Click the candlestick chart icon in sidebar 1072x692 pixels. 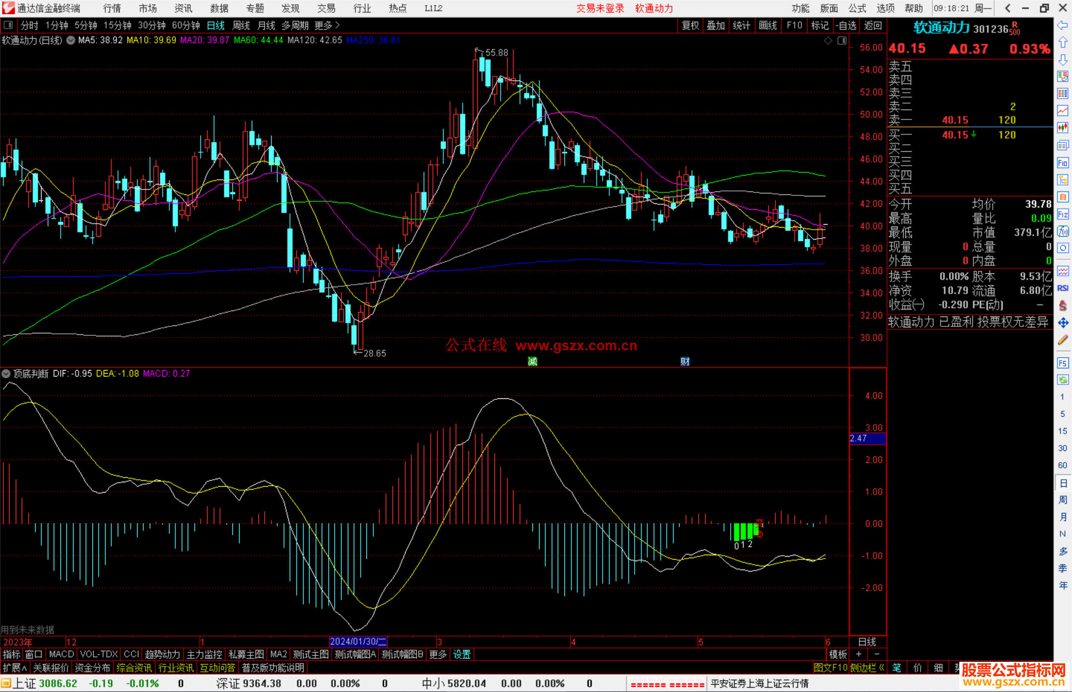pos(1063,128)
